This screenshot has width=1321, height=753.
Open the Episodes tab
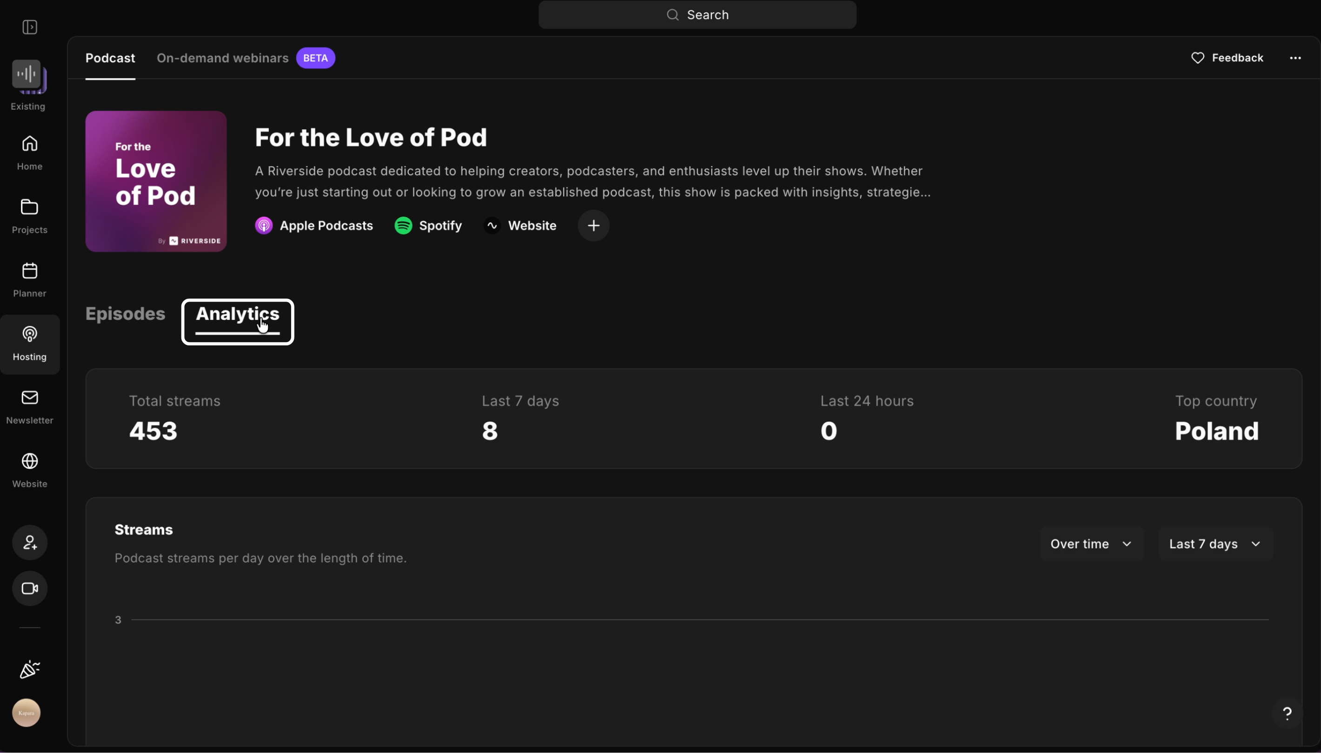pos(125,314)
